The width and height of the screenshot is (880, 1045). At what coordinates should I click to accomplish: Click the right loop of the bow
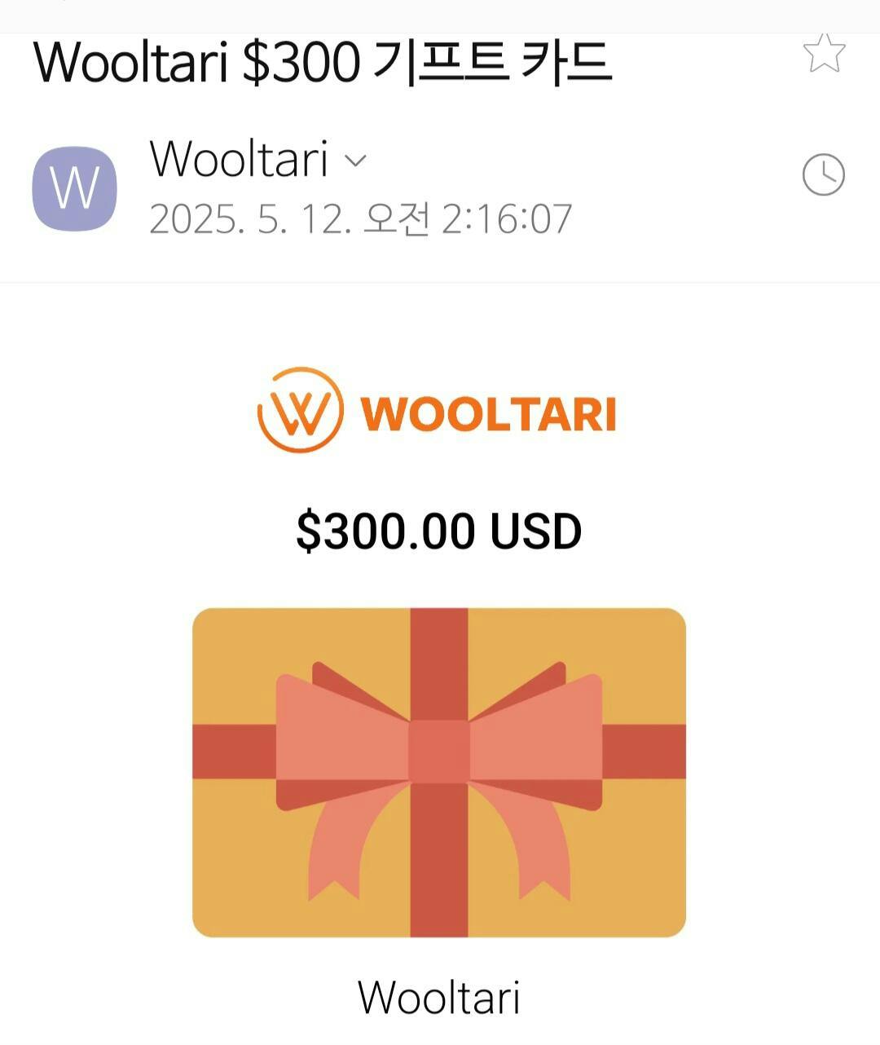click(x=536, y=738)
